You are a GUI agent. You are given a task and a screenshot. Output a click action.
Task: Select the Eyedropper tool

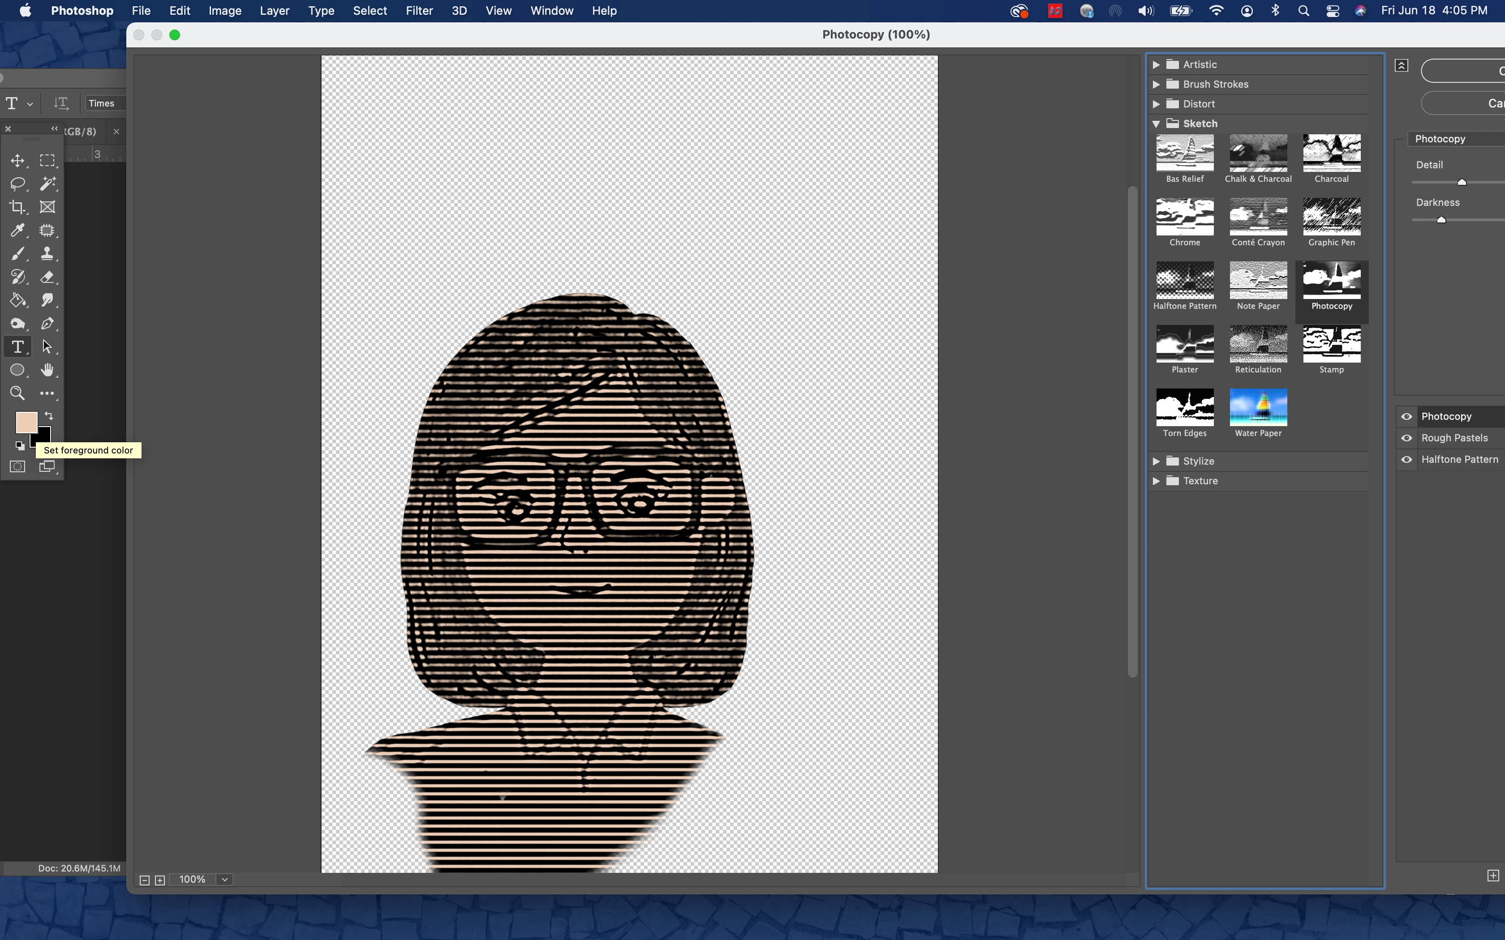(17, 231)
